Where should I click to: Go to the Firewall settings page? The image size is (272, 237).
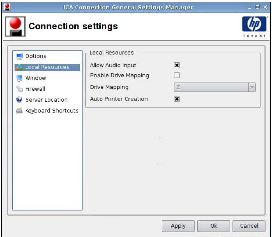[x=47, y=89]
